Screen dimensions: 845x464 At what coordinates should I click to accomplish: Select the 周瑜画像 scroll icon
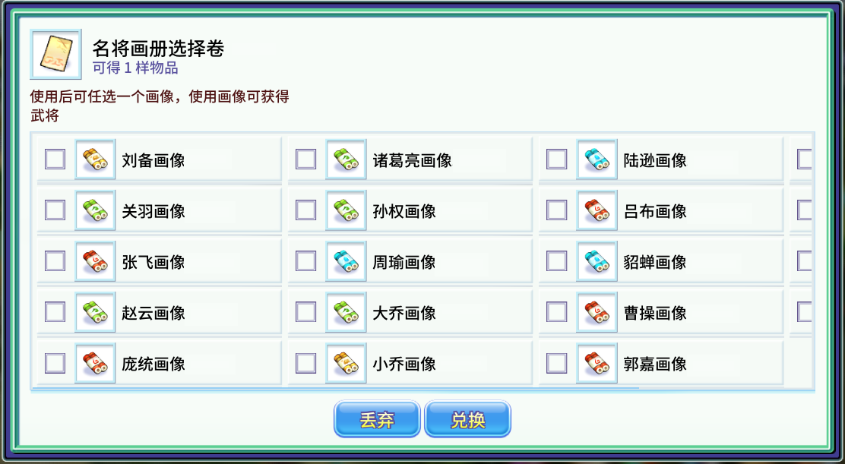coord(346,261)
